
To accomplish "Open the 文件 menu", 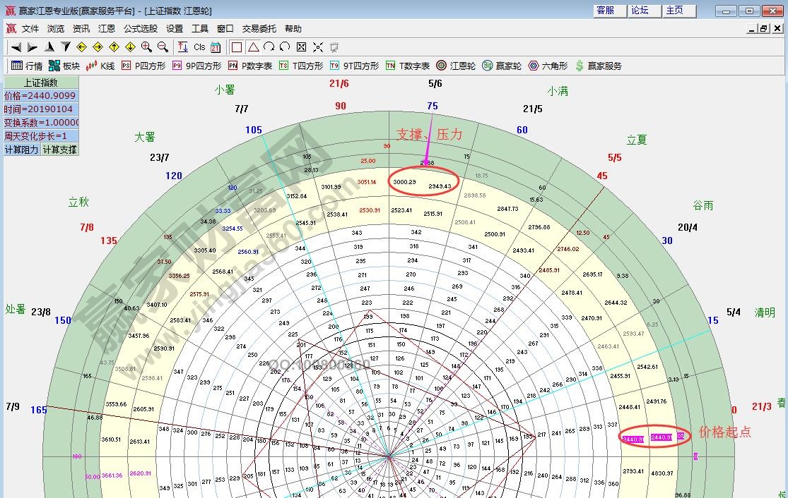I will (30, 29).
